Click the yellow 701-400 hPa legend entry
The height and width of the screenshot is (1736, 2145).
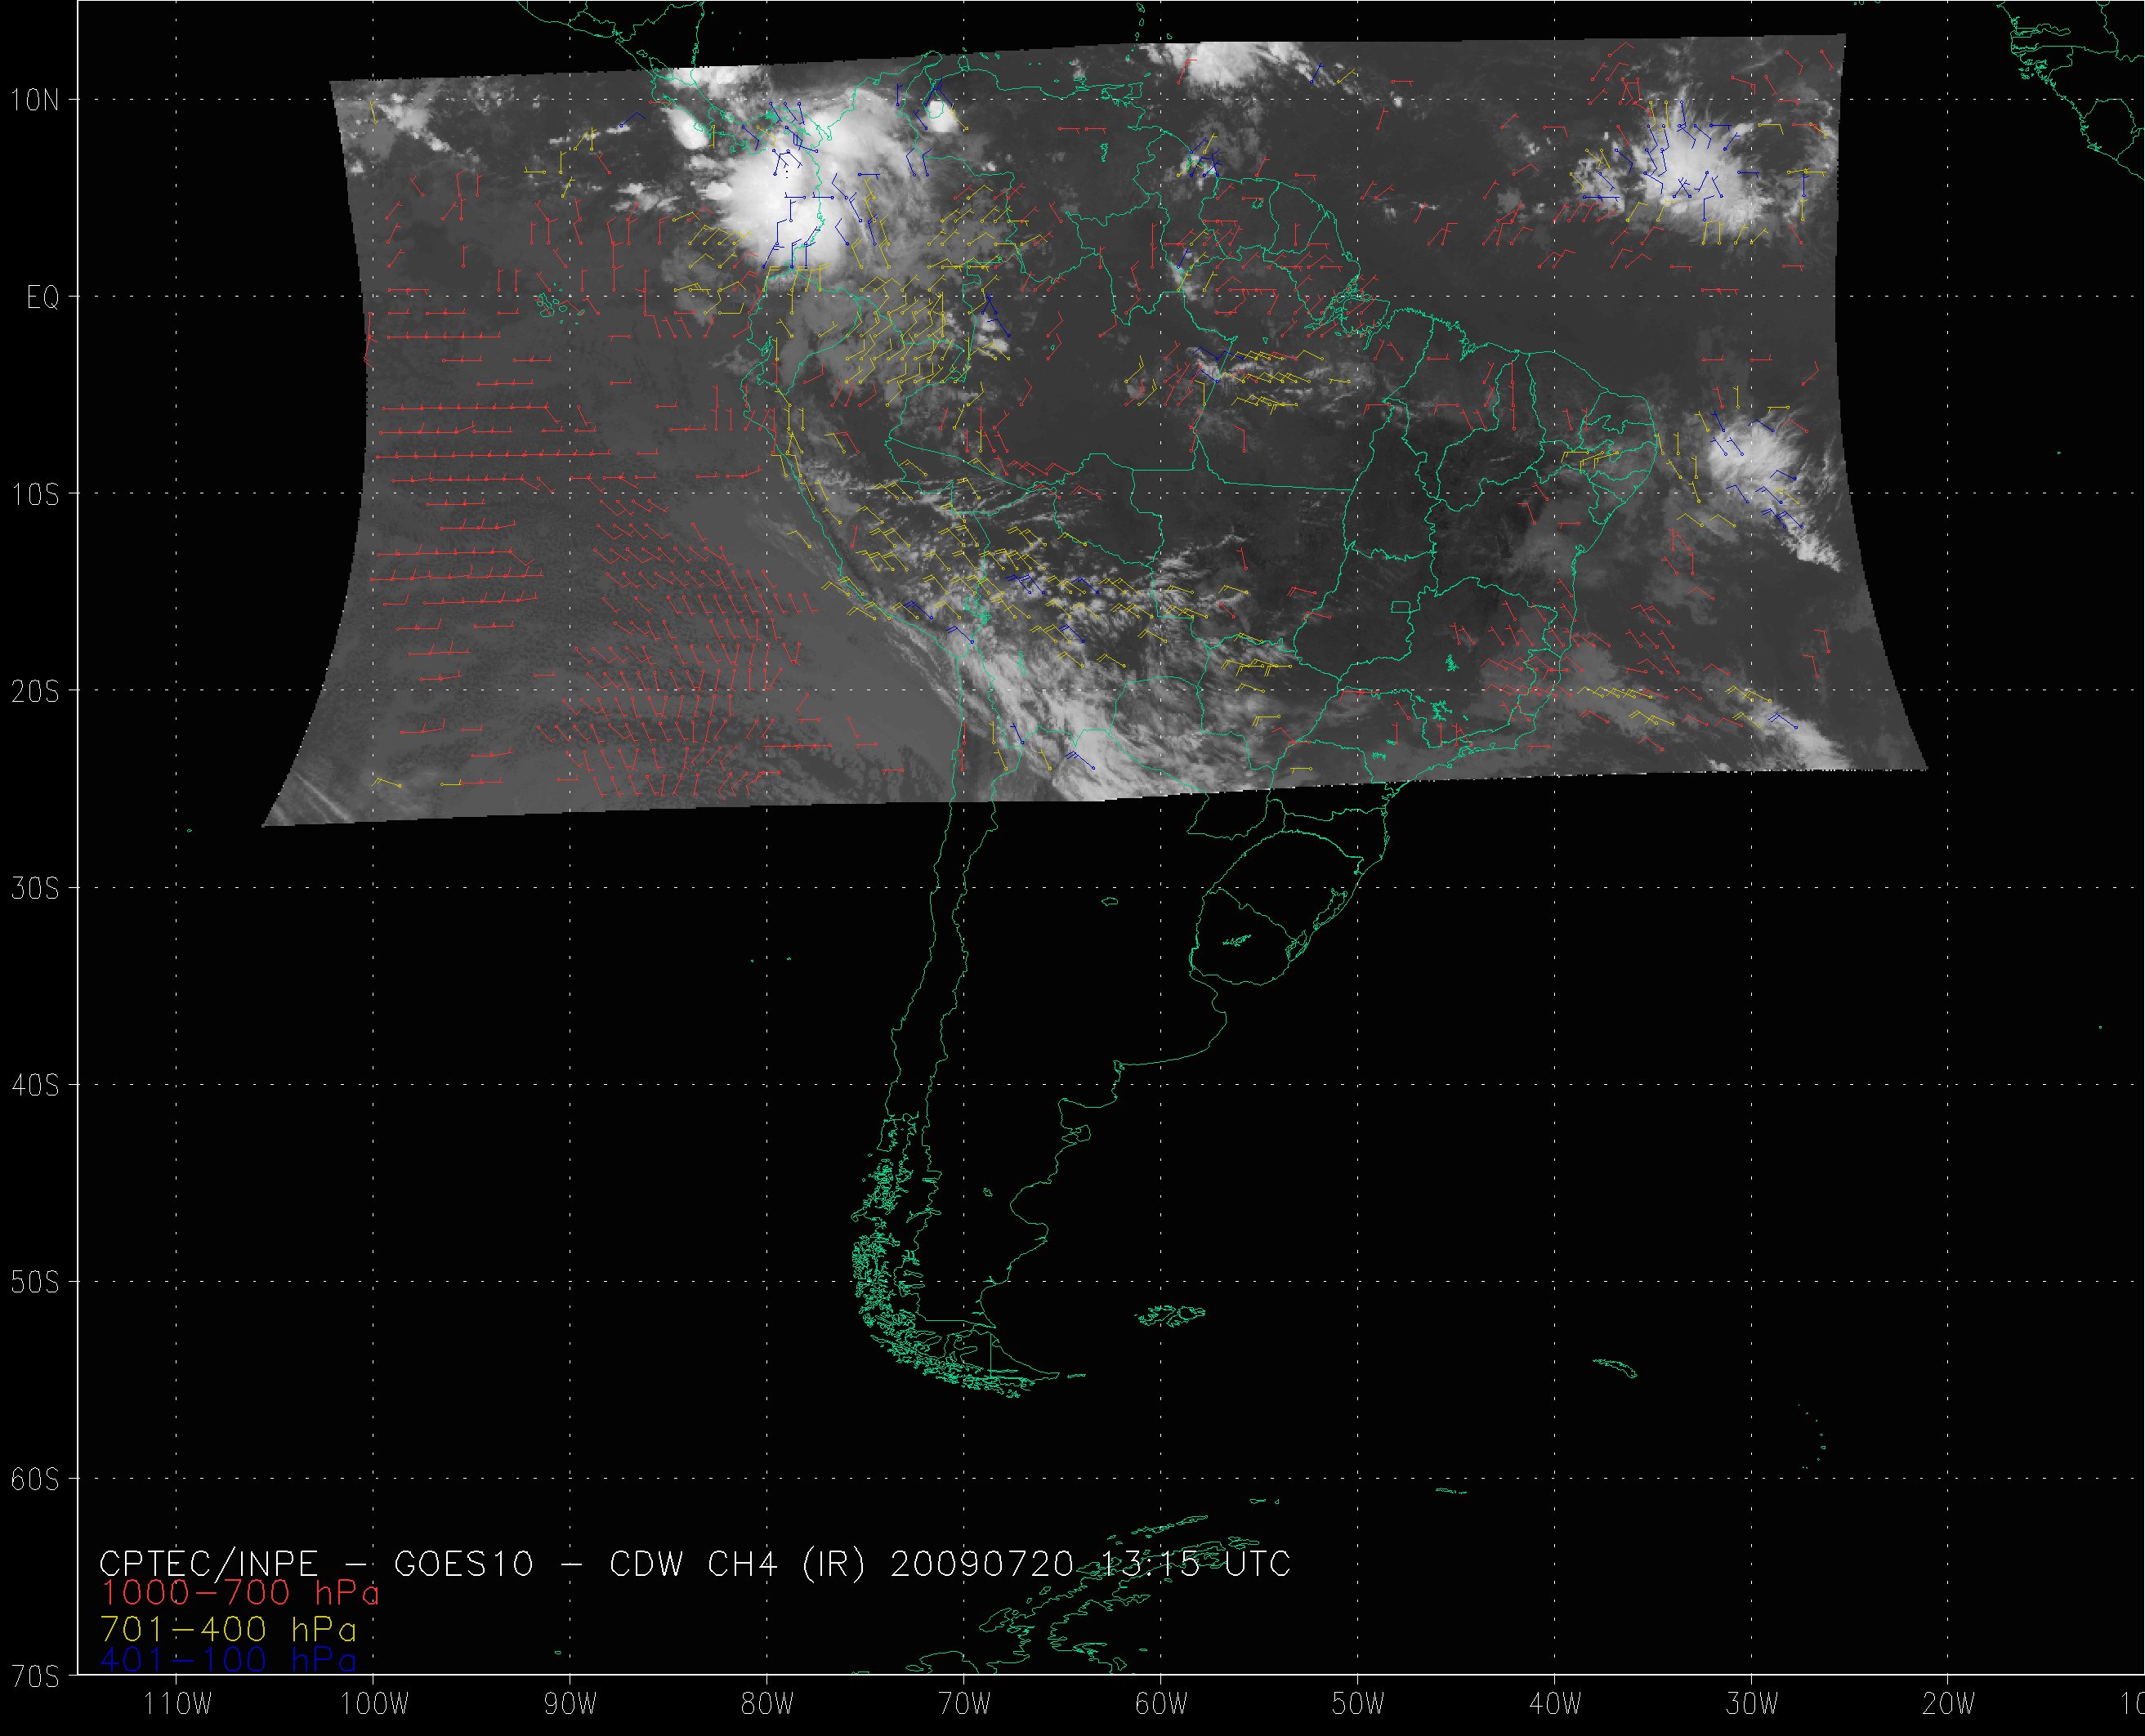click(228, 1627)
